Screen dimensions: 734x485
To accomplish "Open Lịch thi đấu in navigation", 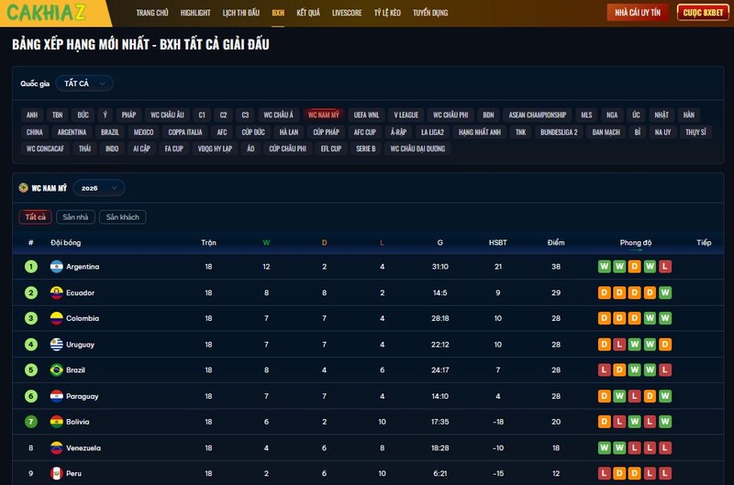I will point(241,14).
